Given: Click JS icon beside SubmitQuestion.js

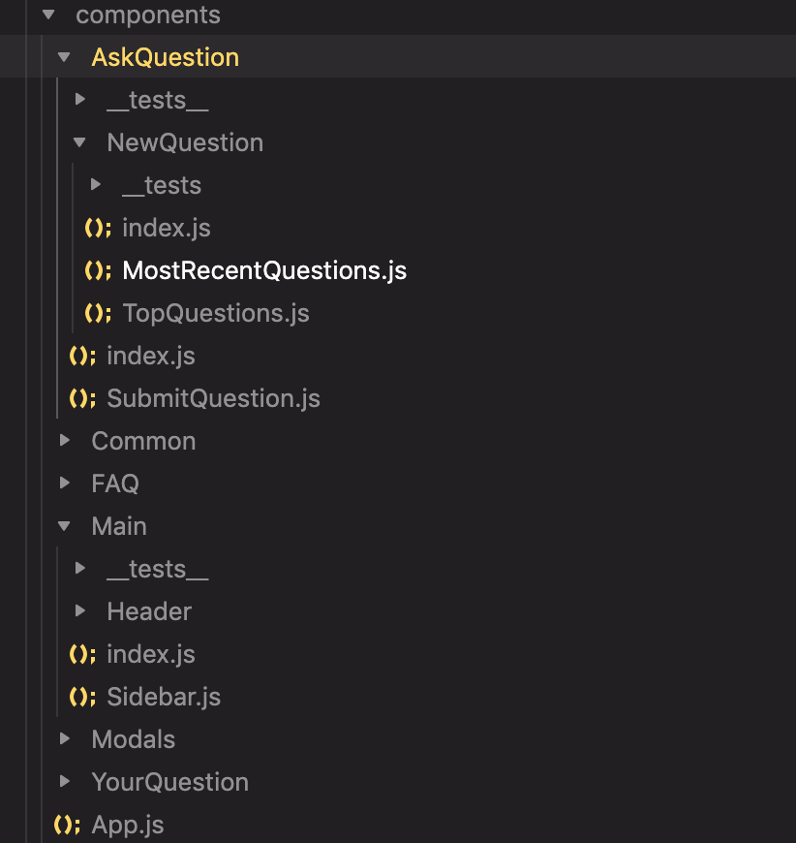Looking at the screenshot, I should click(x=82, y=398).
